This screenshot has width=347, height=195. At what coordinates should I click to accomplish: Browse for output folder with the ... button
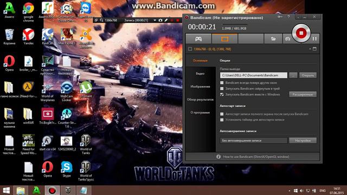pos(293,75)
